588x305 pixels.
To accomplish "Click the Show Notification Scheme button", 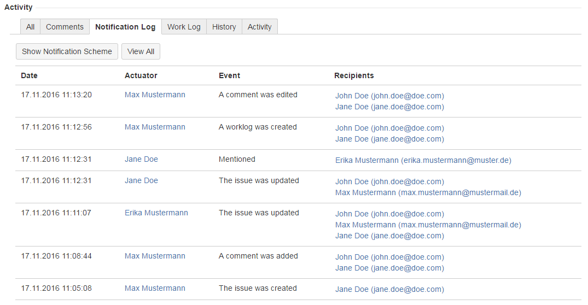I will click(x=67, y=51).
